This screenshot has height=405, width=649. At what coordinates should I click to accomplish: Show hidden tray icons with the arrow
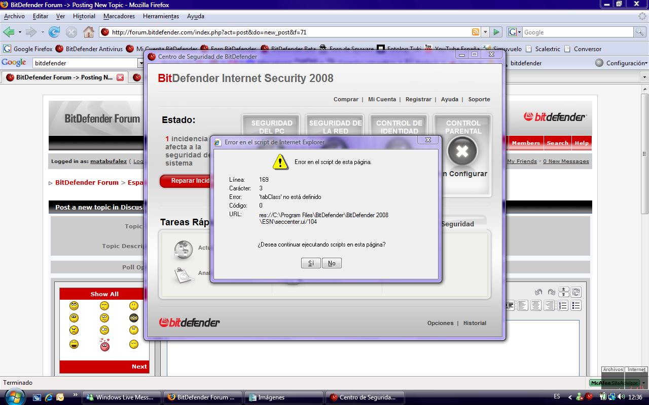click(x=570, y=397)
